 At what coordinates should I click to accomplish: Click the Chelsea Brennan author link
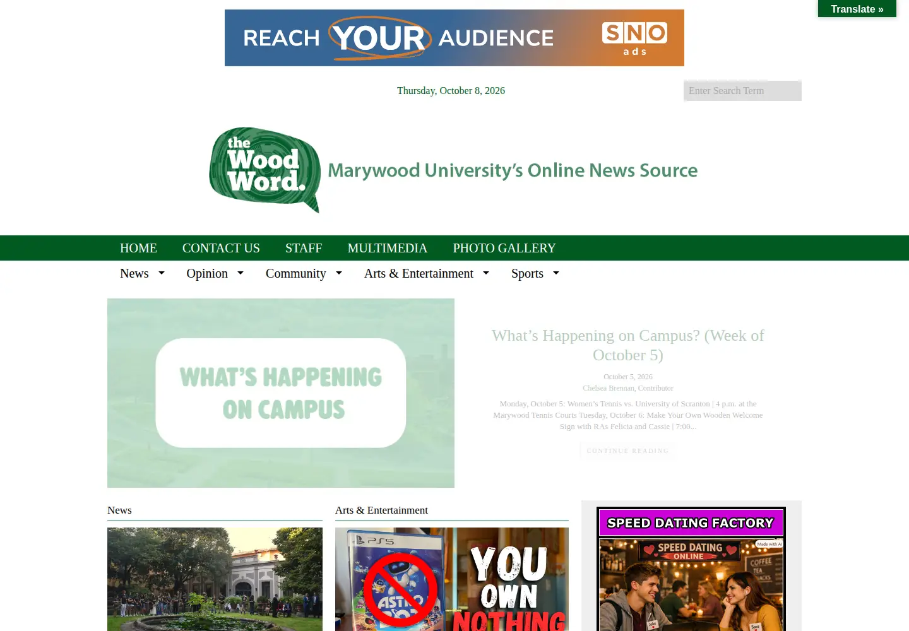tap(609, 388)
